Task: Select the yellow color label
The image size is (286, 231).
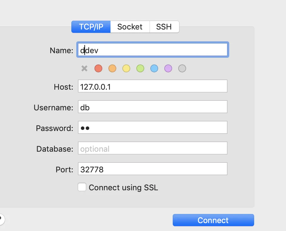Action: click(126, 68)
